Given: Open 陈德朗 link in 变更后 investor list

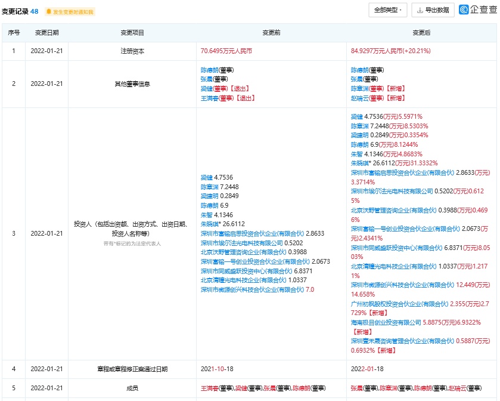Looking at the screenshot, I should coord(359,144).
